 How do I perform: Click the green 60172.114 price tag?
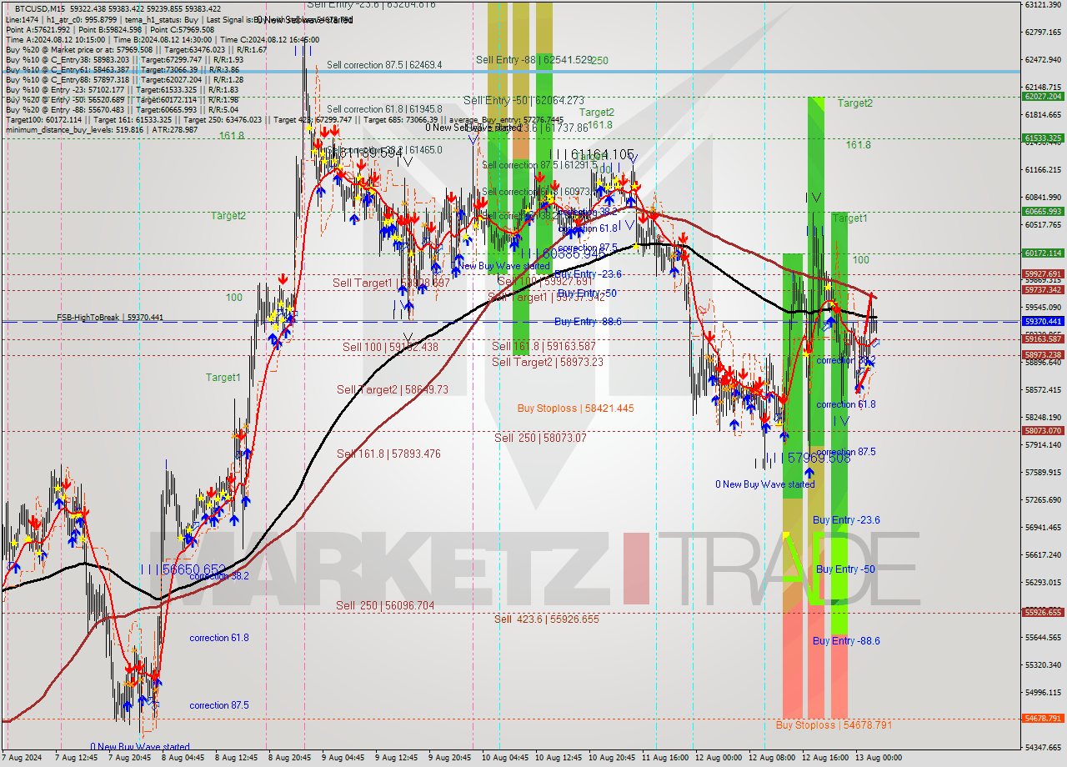point(1043,253)
